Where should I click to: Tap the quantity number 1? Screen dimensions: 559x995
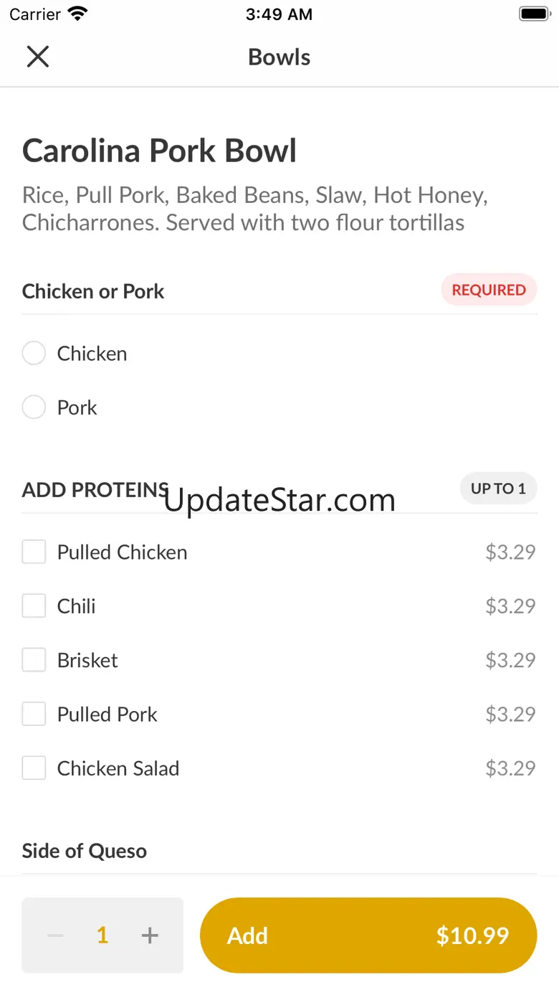click(102, 935)
